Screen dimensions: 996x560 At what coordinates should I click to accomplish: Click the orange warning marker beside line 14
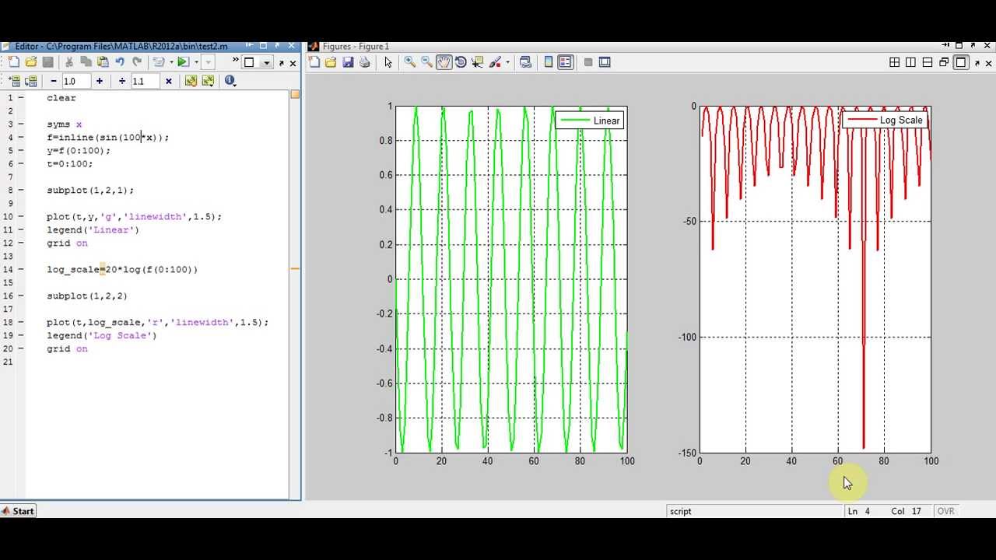click(295, 268)
